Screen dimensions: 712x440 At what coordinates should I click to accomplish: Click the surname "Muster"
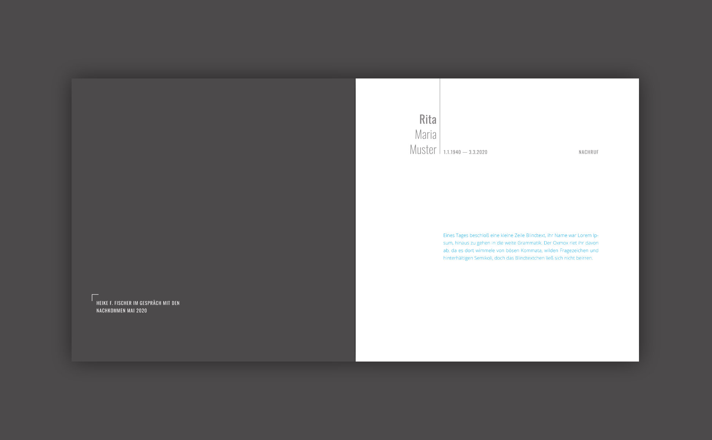tap(423, 150)
